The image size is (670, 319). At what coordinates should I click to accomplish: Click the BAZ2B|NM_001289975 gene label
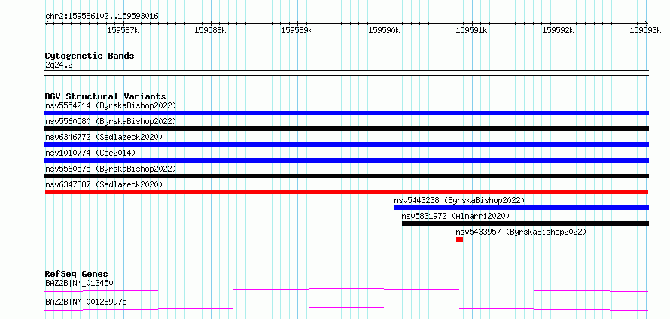click(x=86, y=302)
